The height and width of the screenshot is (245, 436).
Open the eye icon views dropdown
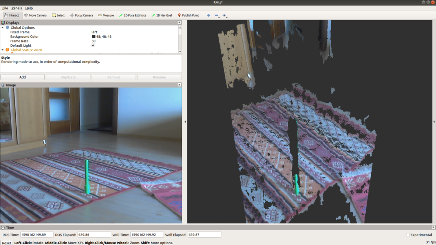pos(225,15)
